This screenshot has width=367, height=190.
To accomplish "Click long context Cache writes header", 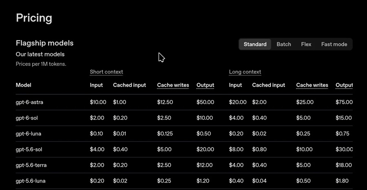I will tap(312, 85).
